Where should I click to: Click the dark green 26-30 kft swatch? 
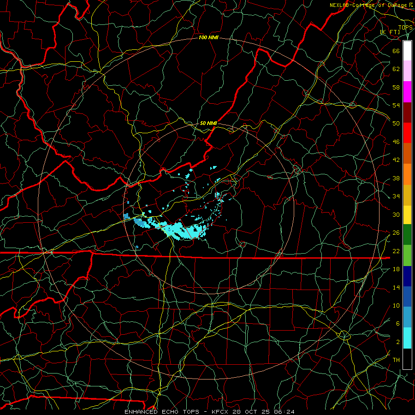pos(407,235)
